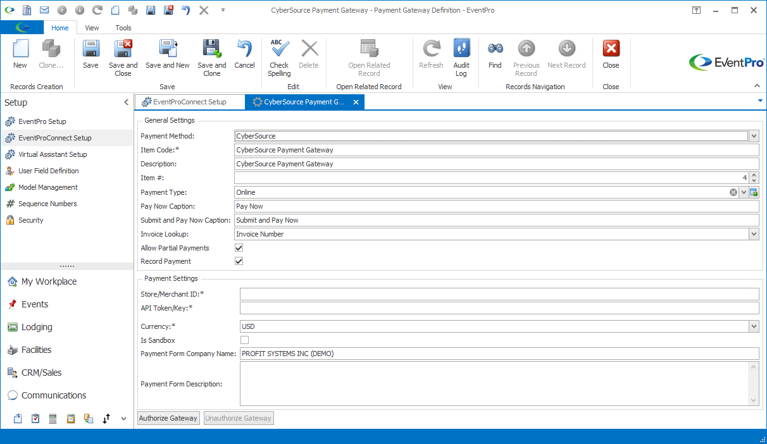Open the Customize Quick Access Toolbar dropdown
767x444 pixels.
[223, 10]
